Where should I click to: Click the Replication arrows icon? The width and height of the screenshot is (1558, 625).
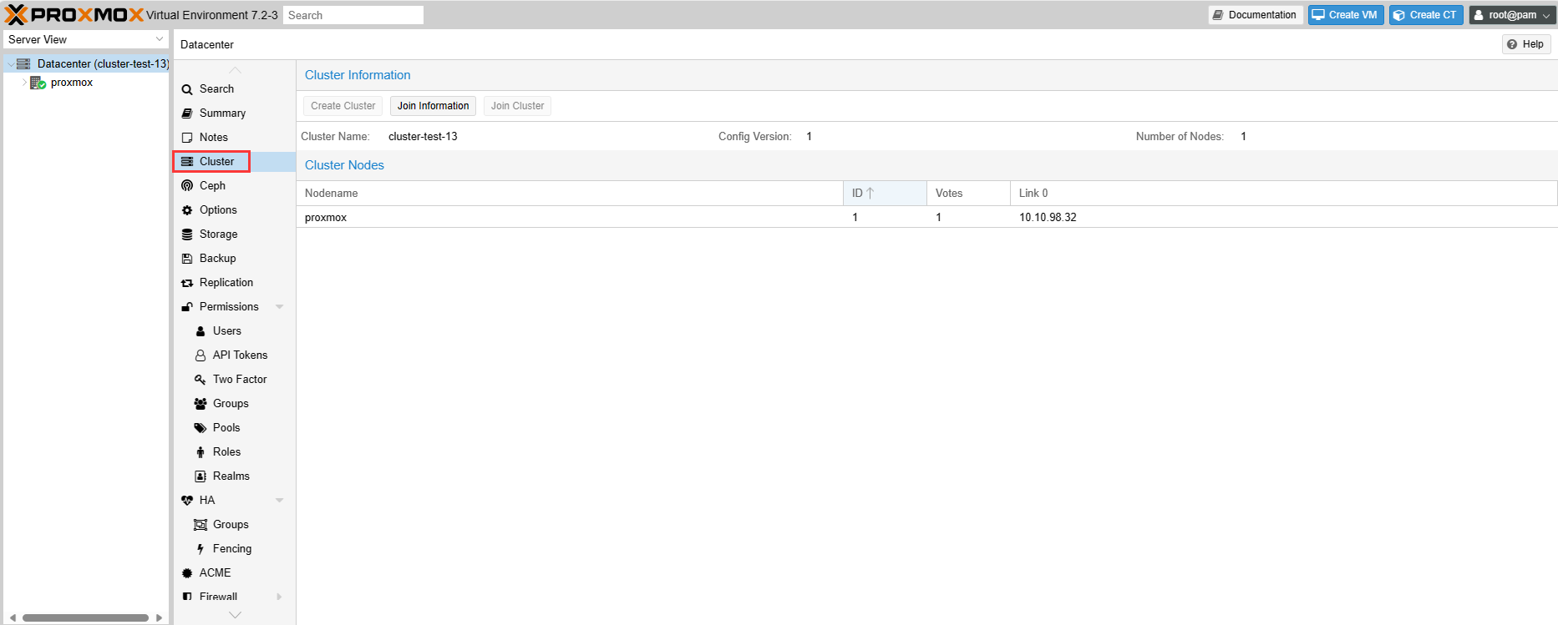pyautogui.click(x=187, y=283)
